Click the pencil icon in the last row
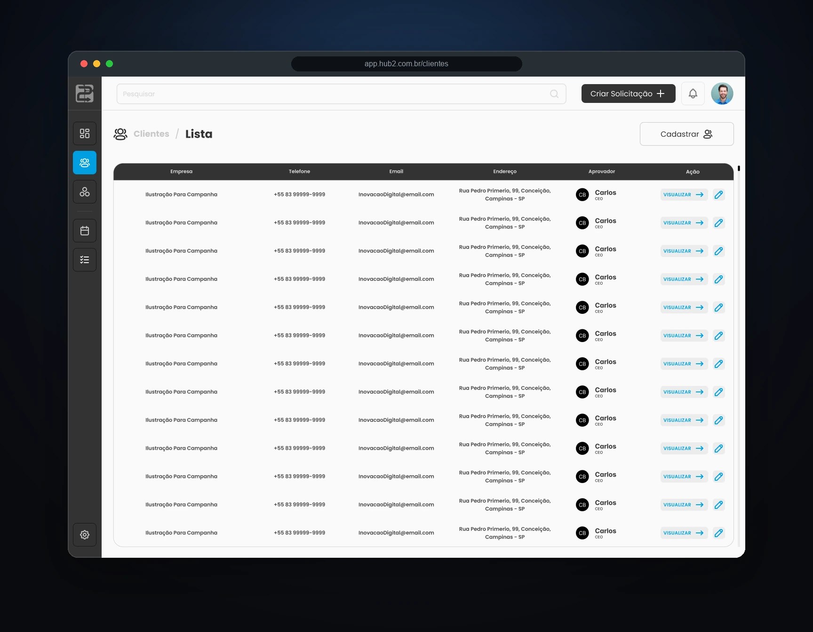813x632 pixels. (x=718, y=533)
